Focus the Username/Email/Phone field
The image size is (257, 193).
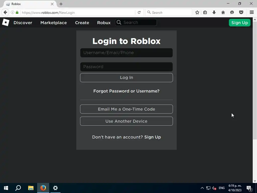coord(126,53)
